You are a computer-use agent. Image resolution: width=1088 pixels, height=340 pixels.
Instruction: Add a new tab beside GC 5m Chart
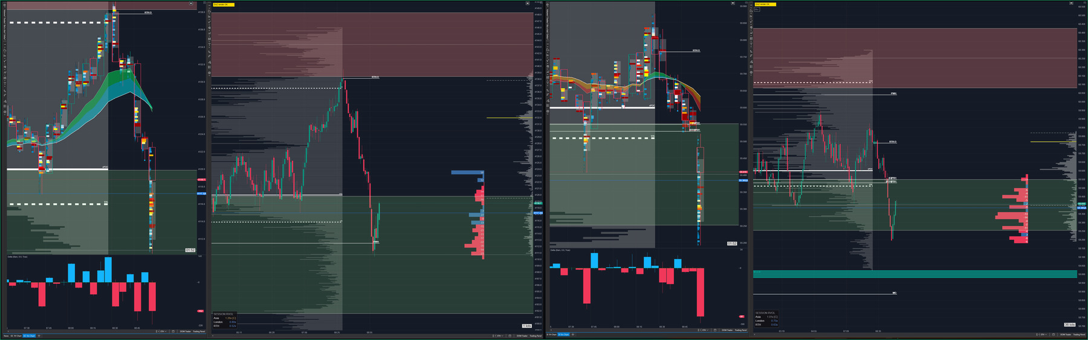pyautogui.click(x=39, y=336)
